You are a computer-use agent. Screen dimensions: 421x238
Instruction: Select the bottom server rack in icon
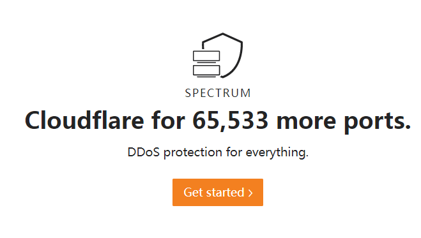[x=206, y=70]
